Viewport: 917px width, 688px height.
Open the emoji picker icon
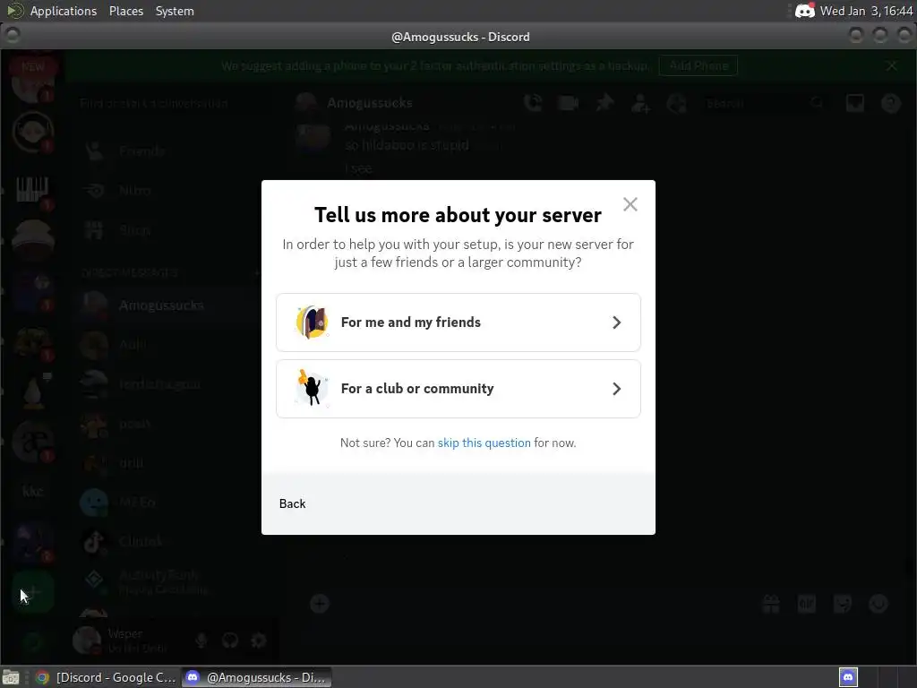coord(878,603)
